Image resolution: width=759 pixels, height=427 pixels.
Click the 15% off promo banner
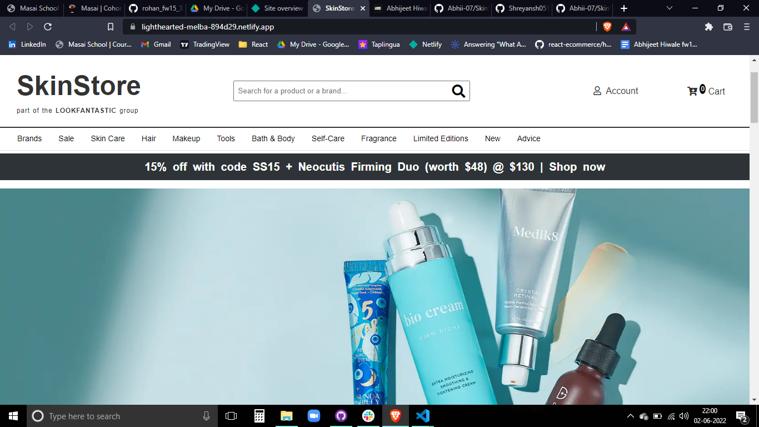pyautogui.click(x=374, y=167)
